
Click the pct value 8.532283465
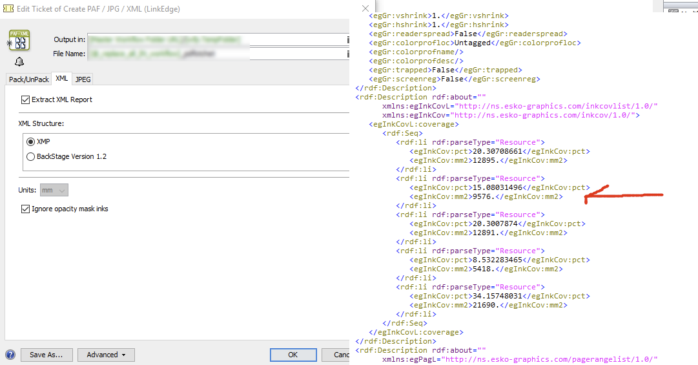click(x=497, y=260)
